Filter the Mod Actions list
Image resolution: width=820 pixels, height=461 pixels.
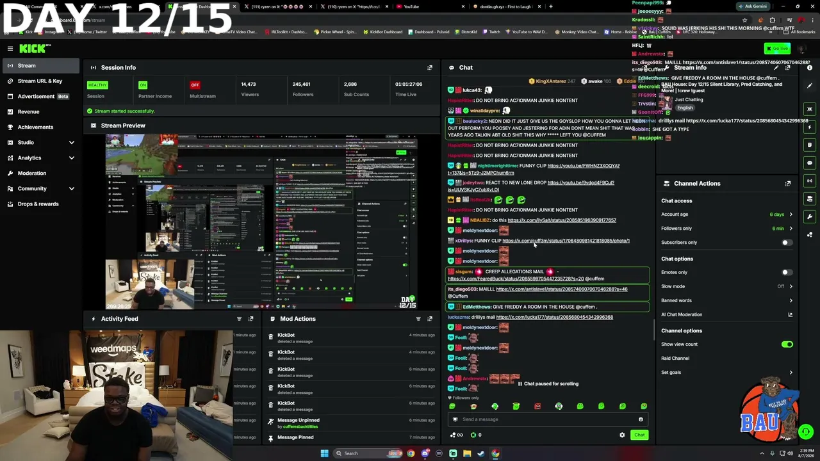(x=418, y=319)
